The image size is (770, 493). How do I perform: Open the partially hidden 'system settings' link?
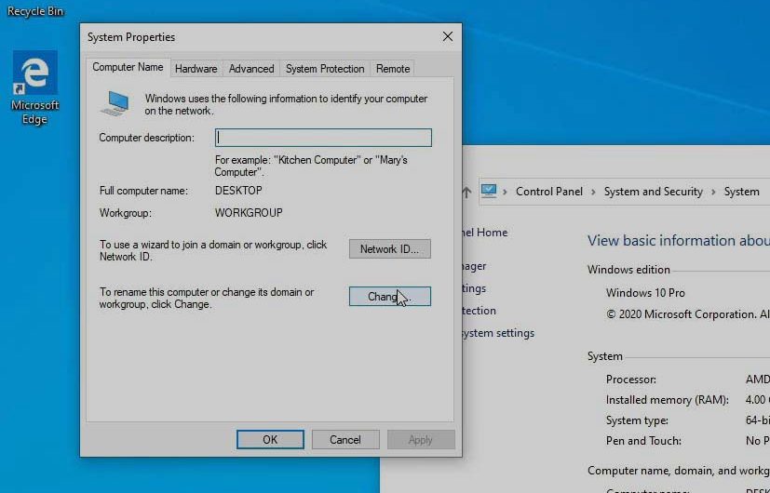[498, 333]
